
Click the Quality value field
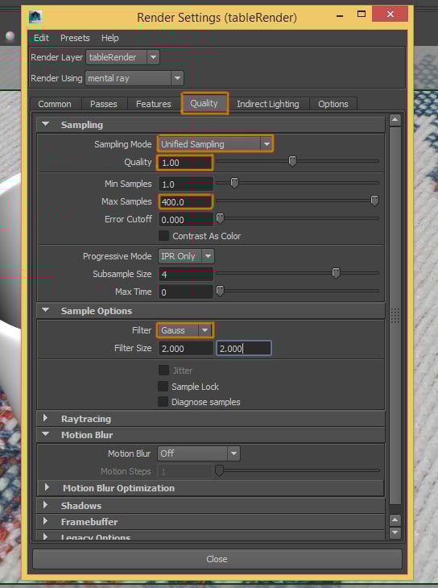pyautogui.click(x=185, y=163)
